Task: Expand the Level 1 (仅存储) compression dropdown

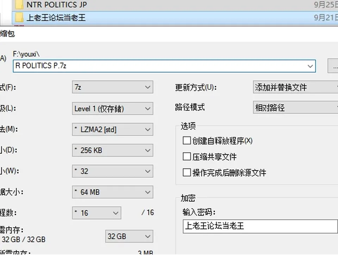Action: tap(113, 109)
